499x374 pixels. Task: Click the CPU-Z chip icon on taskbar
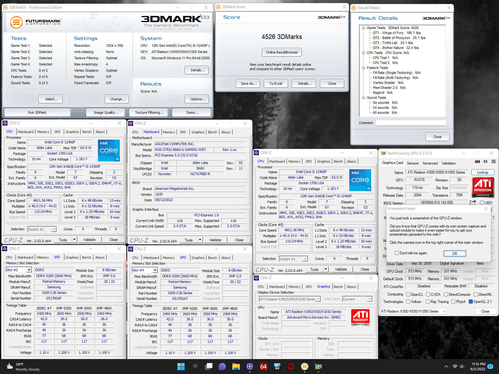click(x=249, y=367)
